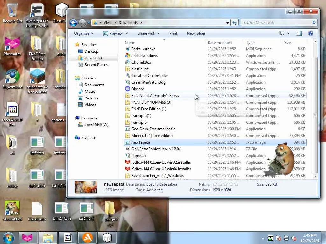
Task: Open Explorer help with question mark icon
Action: (x=311, y=33)
